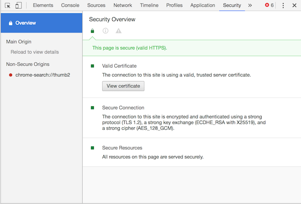The width and height of the screenshot is (301, 204).
Task: Click the green secure lock icon
Action: 92,31
